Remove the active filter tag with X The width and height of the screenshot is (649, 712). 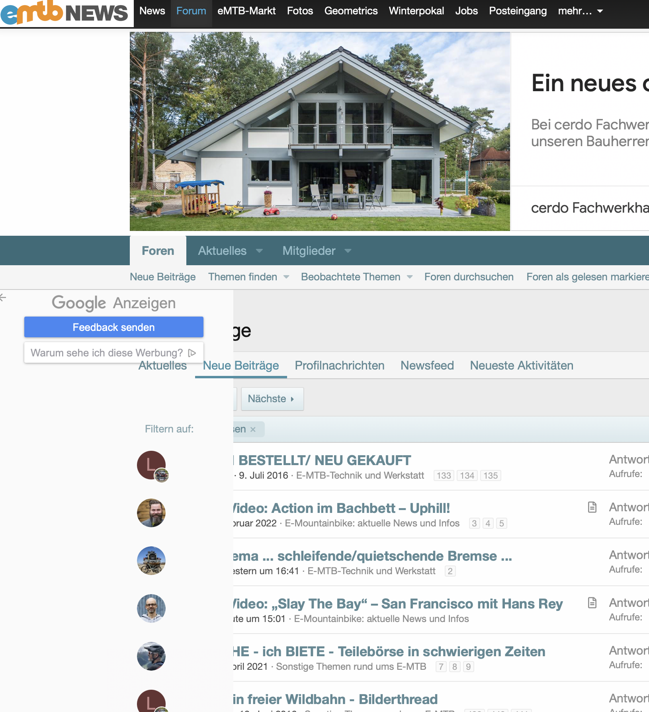click(x=253, y=429)
